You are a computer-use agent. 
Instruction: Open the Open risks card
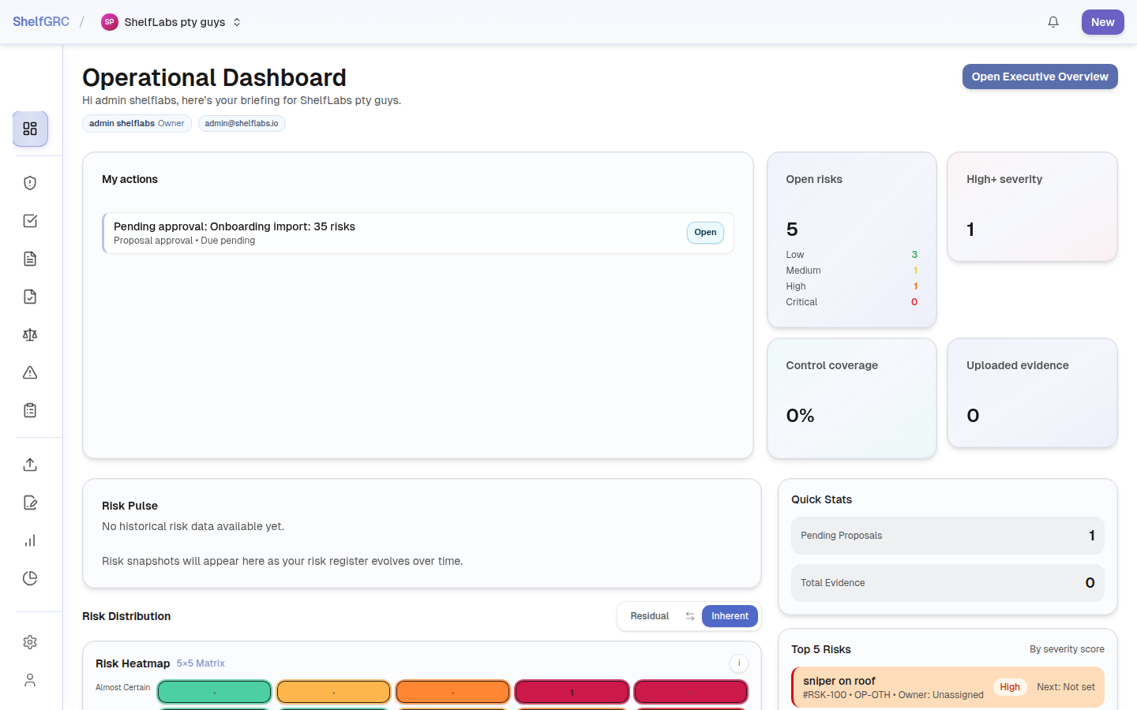tap(852, 240)
